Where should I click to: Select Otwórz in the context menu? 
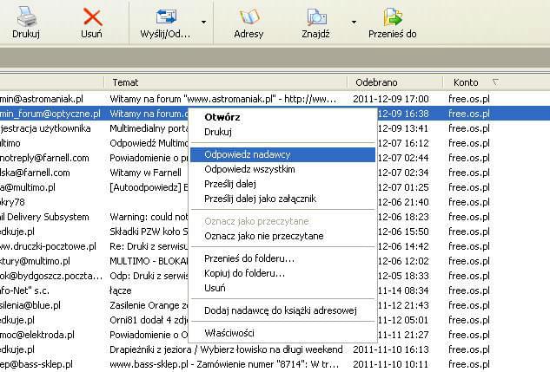(x=222, y=117)
